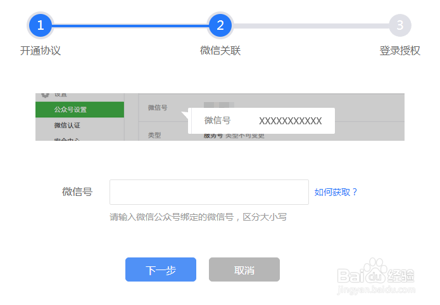Click the 取消 button

click(x=244, y=269)
